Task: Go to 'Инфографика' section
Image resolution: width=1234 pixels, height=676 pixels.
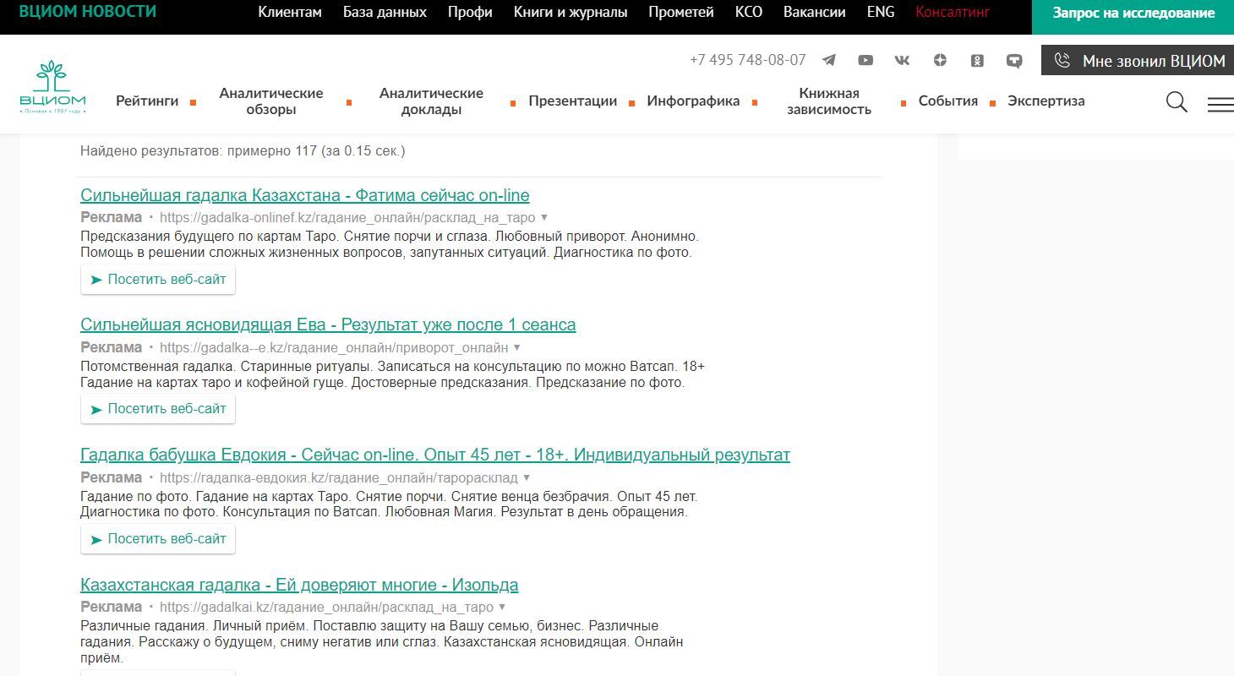Action: (693, 101)
